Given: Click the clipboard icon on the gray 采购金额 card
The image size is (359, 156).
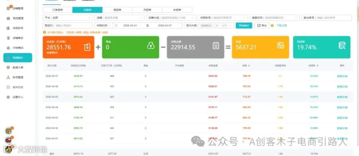Looking at the screenshot, I should coord(216,46).
